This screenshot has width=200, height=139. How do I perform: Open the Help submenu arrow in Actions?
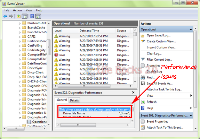pyautogui.click(x=191, y=108)
